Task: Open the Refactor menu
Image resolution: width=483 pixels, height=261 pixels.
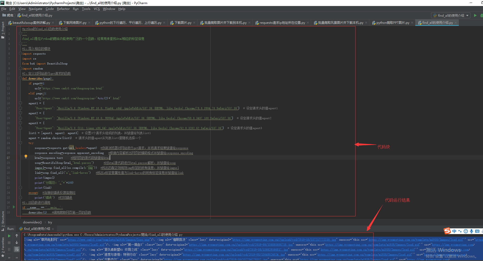Action: (63, 9)
